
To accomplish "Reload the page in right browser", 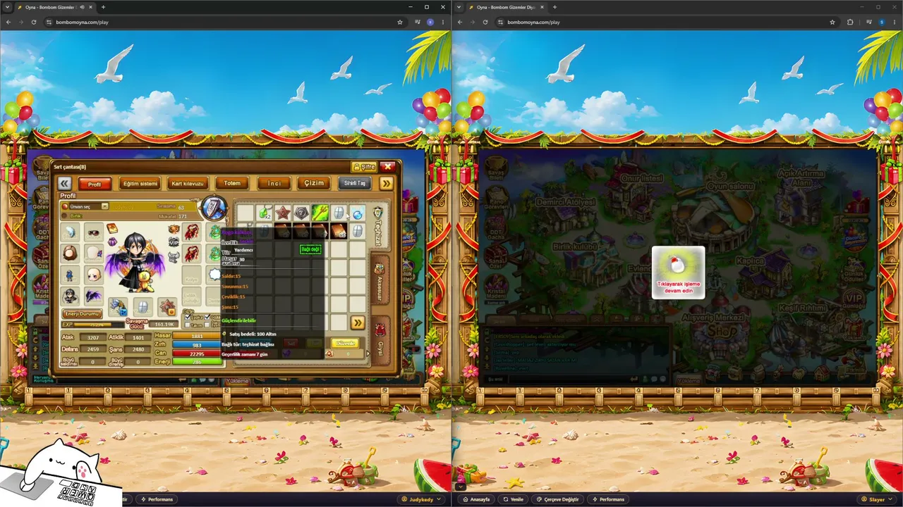I will (485, 22).
